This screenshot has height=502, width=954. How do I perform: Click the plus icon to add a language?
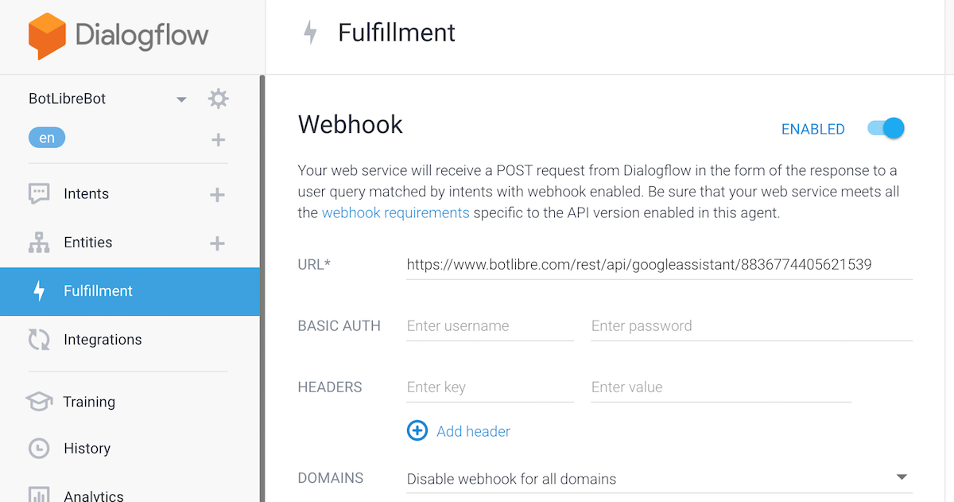(x=218, y=140)
